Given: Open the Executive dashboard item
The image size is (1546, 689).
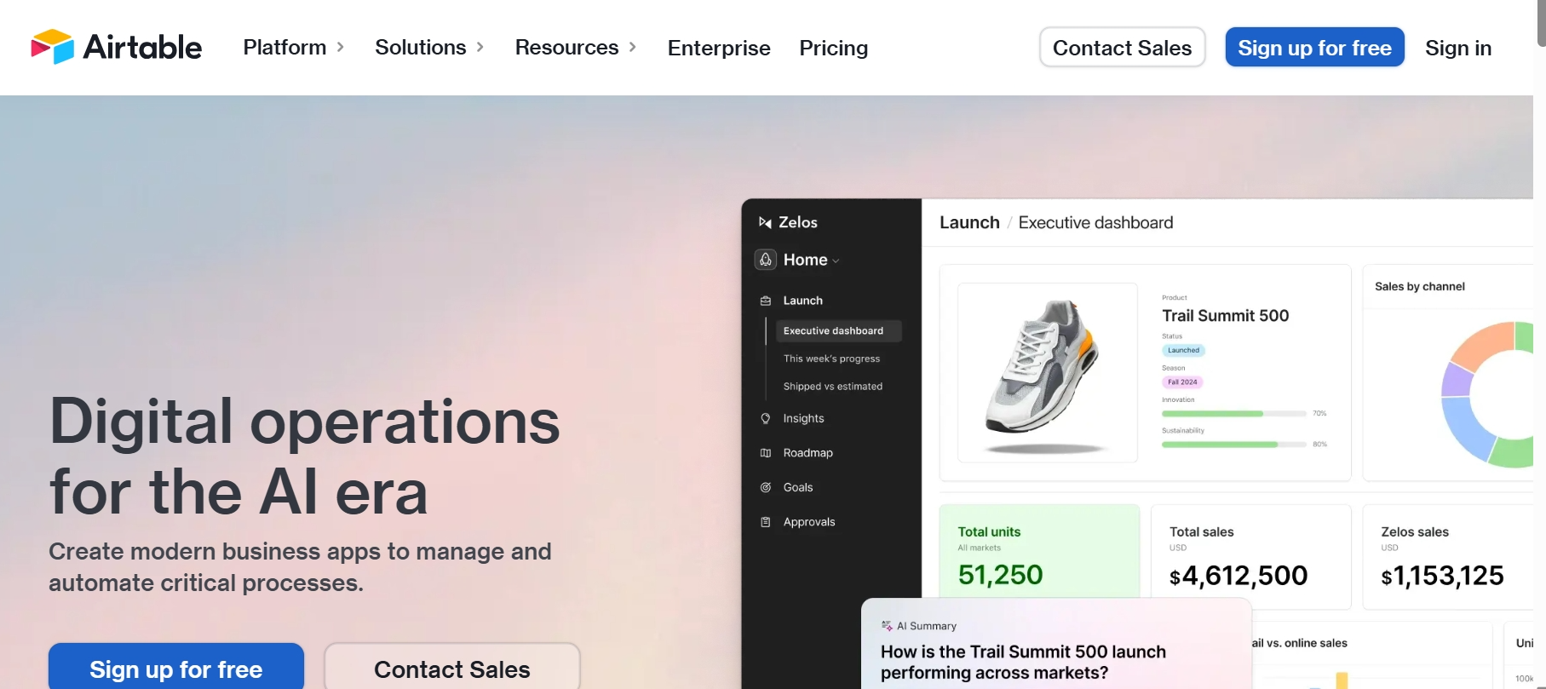Looking at the screenshot, I should 838,330.
